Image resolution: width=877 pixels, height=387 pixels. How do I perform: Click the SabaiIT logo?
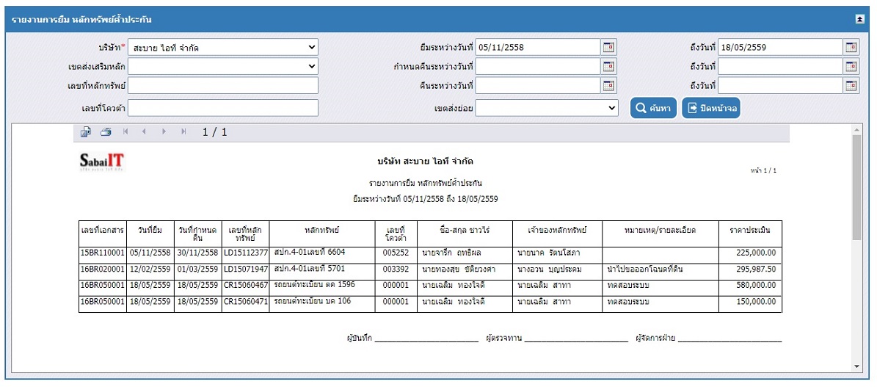103,162
